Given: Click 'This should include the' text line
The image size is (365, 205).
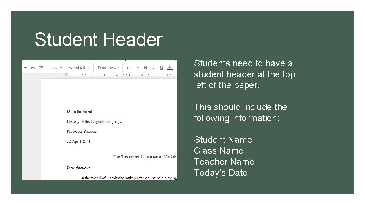Looking at the screenshot, I should tap(240, 107).
